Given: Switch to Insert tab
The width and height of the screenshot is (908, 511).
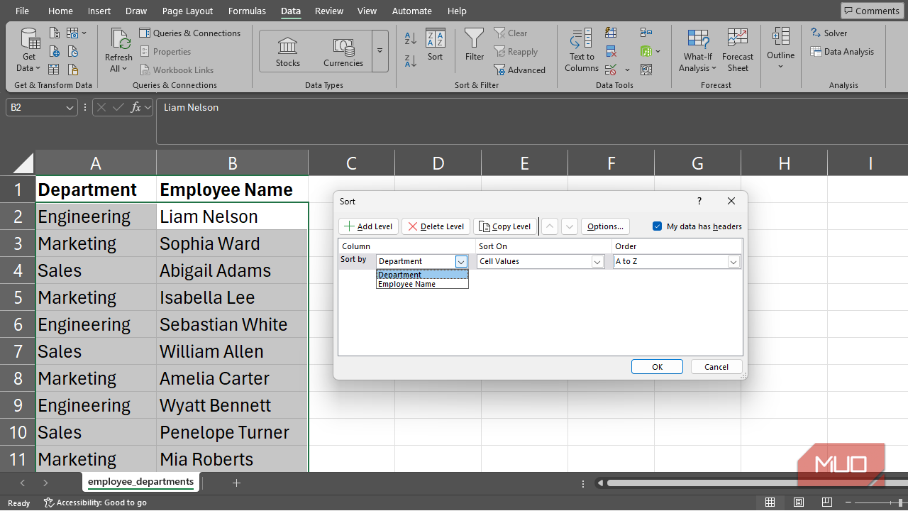Looking at the screenshot, I should pos(99,11).
